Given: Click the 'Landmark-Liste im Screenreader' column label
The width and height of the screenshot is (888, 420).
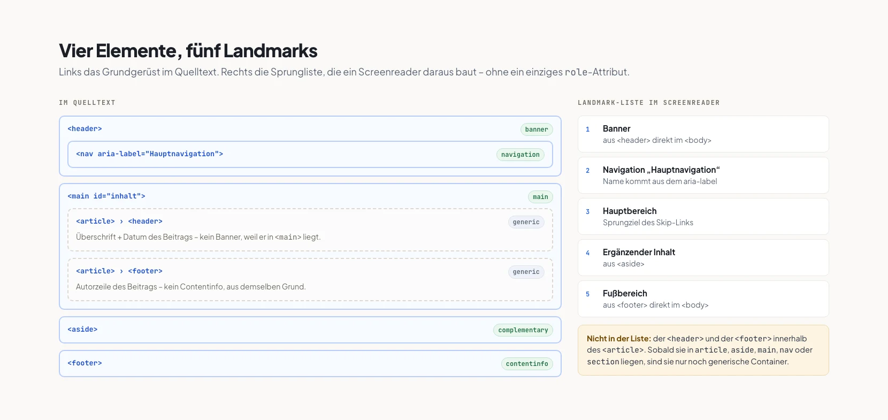Looking at the screenshot, I should [649, 103].
